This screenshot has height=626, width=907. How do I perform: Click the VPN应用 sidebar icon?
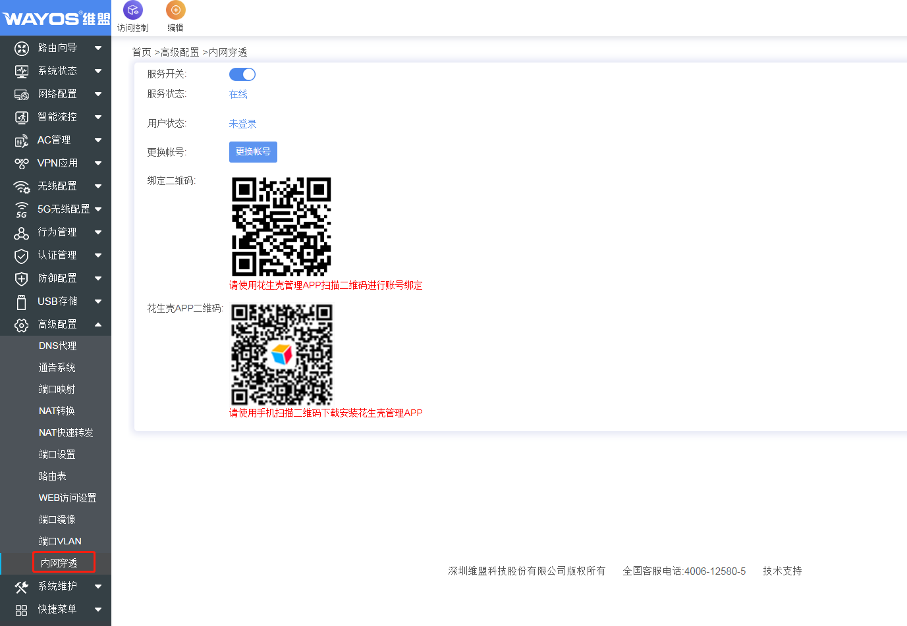(x=22, y=163)
